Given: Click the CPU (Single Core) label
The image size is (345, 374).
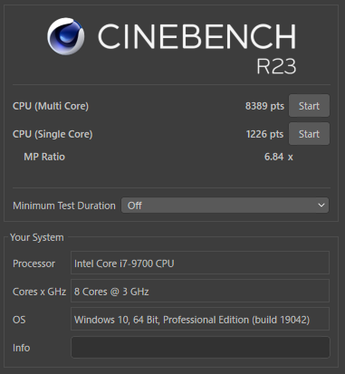Looking at the screenshot, I should pyautogui.click(x=53, y=134).
